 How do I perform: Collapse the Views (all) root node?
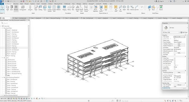tap(1, 26)
